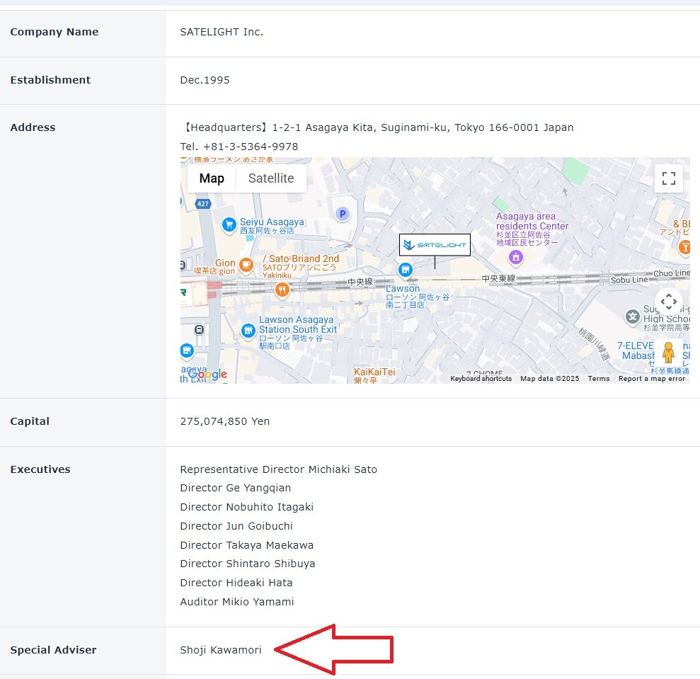700x679 pixels.
Task: Open the Google logo link on map
Action: [208, 375]
